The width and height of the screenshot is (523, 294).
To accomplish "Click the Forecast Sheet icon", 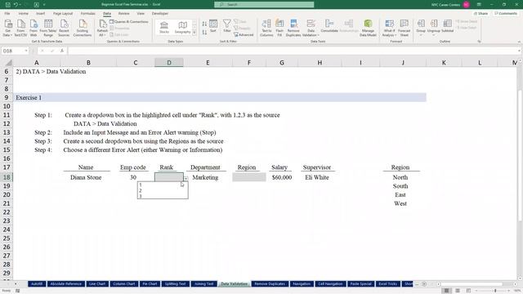I will coord(404,28).
